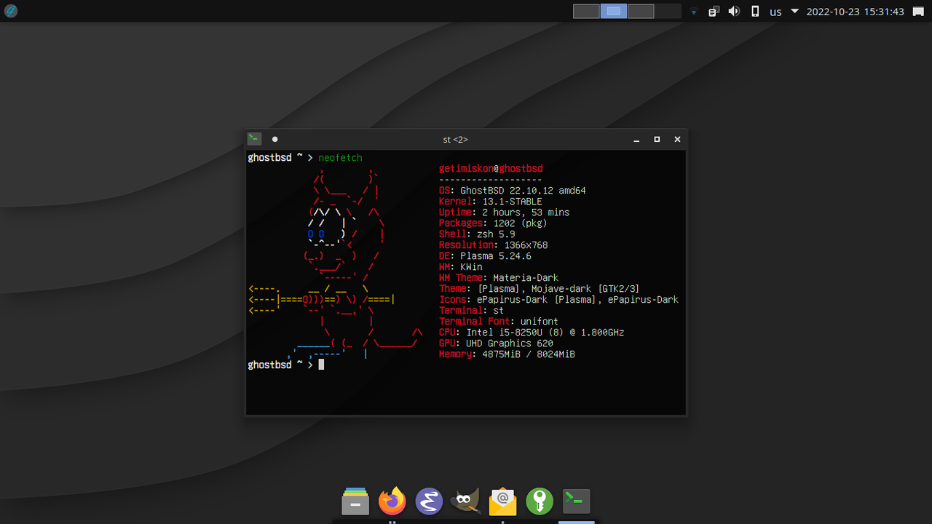The image size is (932, 524).
Task: Select the highlighted second virtual desktop in pager
Action: click(614, 11)
